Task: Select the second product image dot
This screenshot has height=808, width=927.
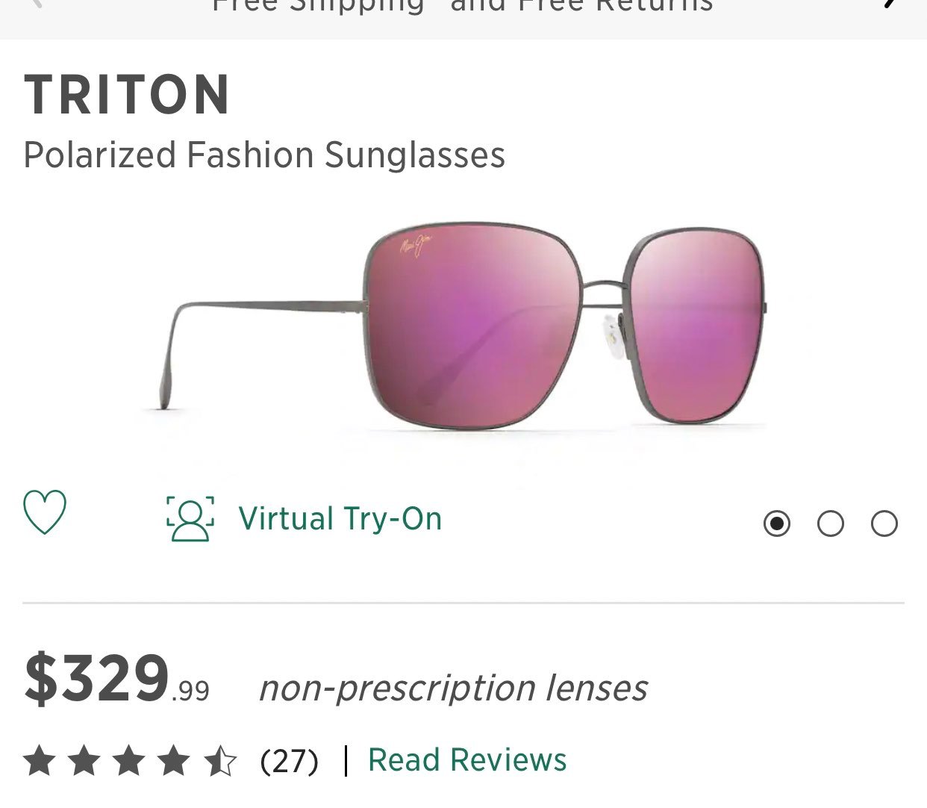Action: pyautogui.click(x=831, y=523)
